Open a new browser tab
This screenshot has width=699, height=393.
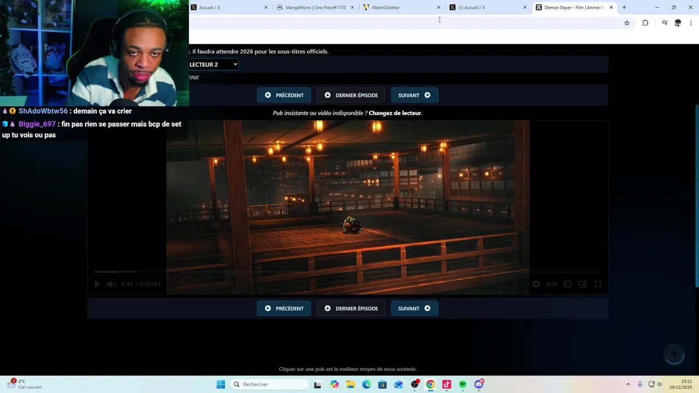point(624,8)
